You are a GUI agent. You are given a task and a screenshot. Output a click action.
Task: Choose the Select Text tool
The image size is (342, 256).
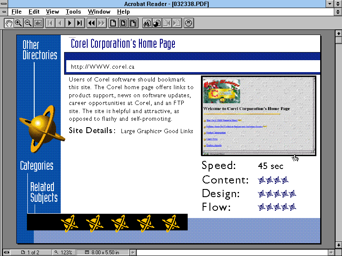(38, 23)
